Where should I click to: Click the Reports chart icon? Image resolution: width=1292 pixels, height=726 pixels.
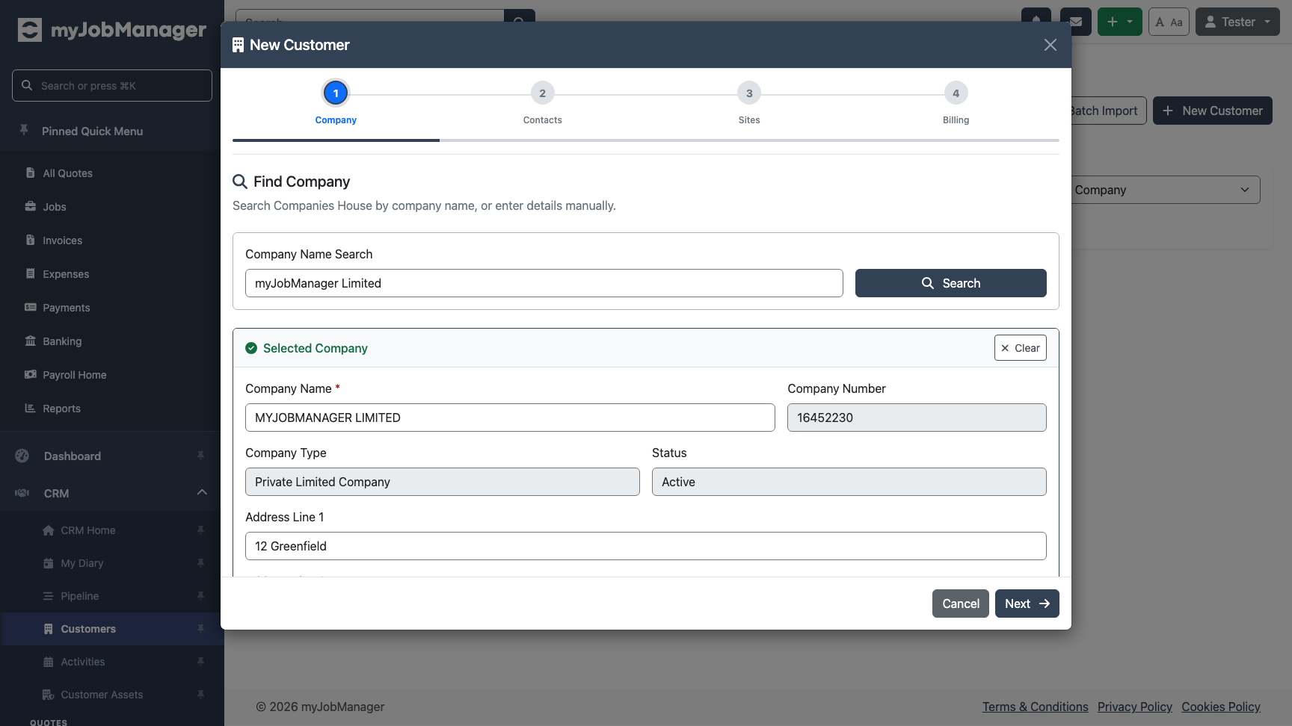[30, 408]
